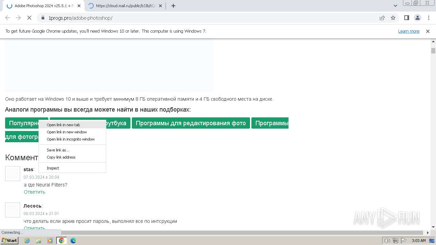Open tab search dropdown arrow
Viewport: 436px width, 245px height.
click(395, 6)
